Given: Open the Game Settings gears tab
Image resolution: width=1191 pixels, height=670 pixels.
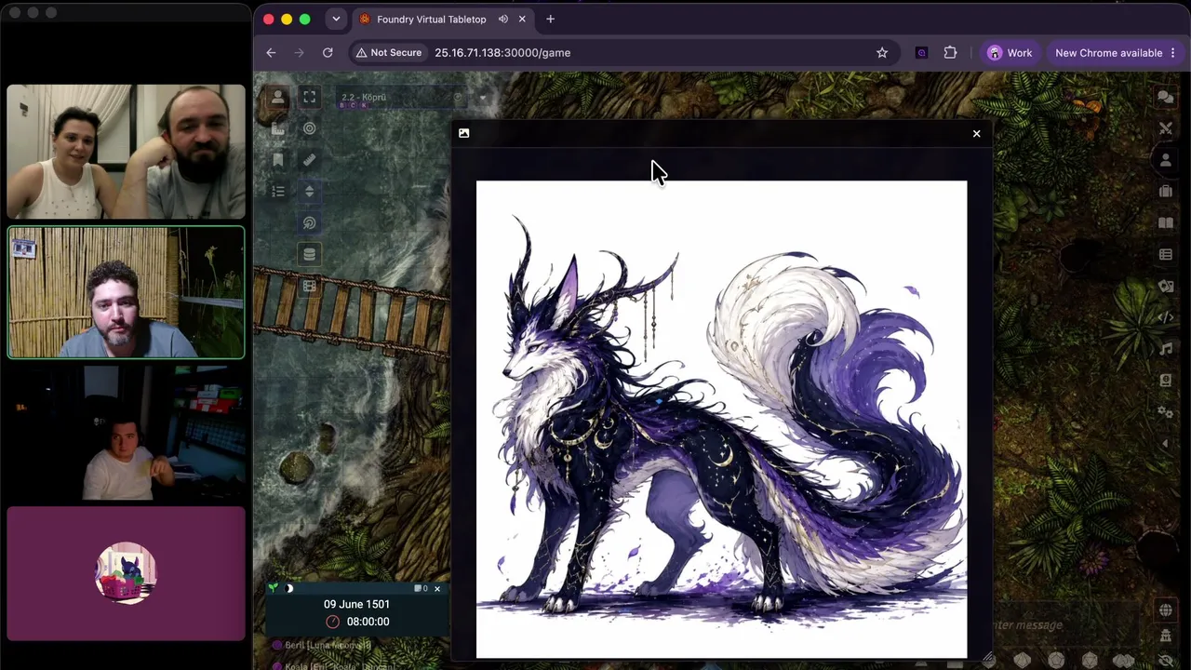Looking at the screenshot, I should point(1165,412).
